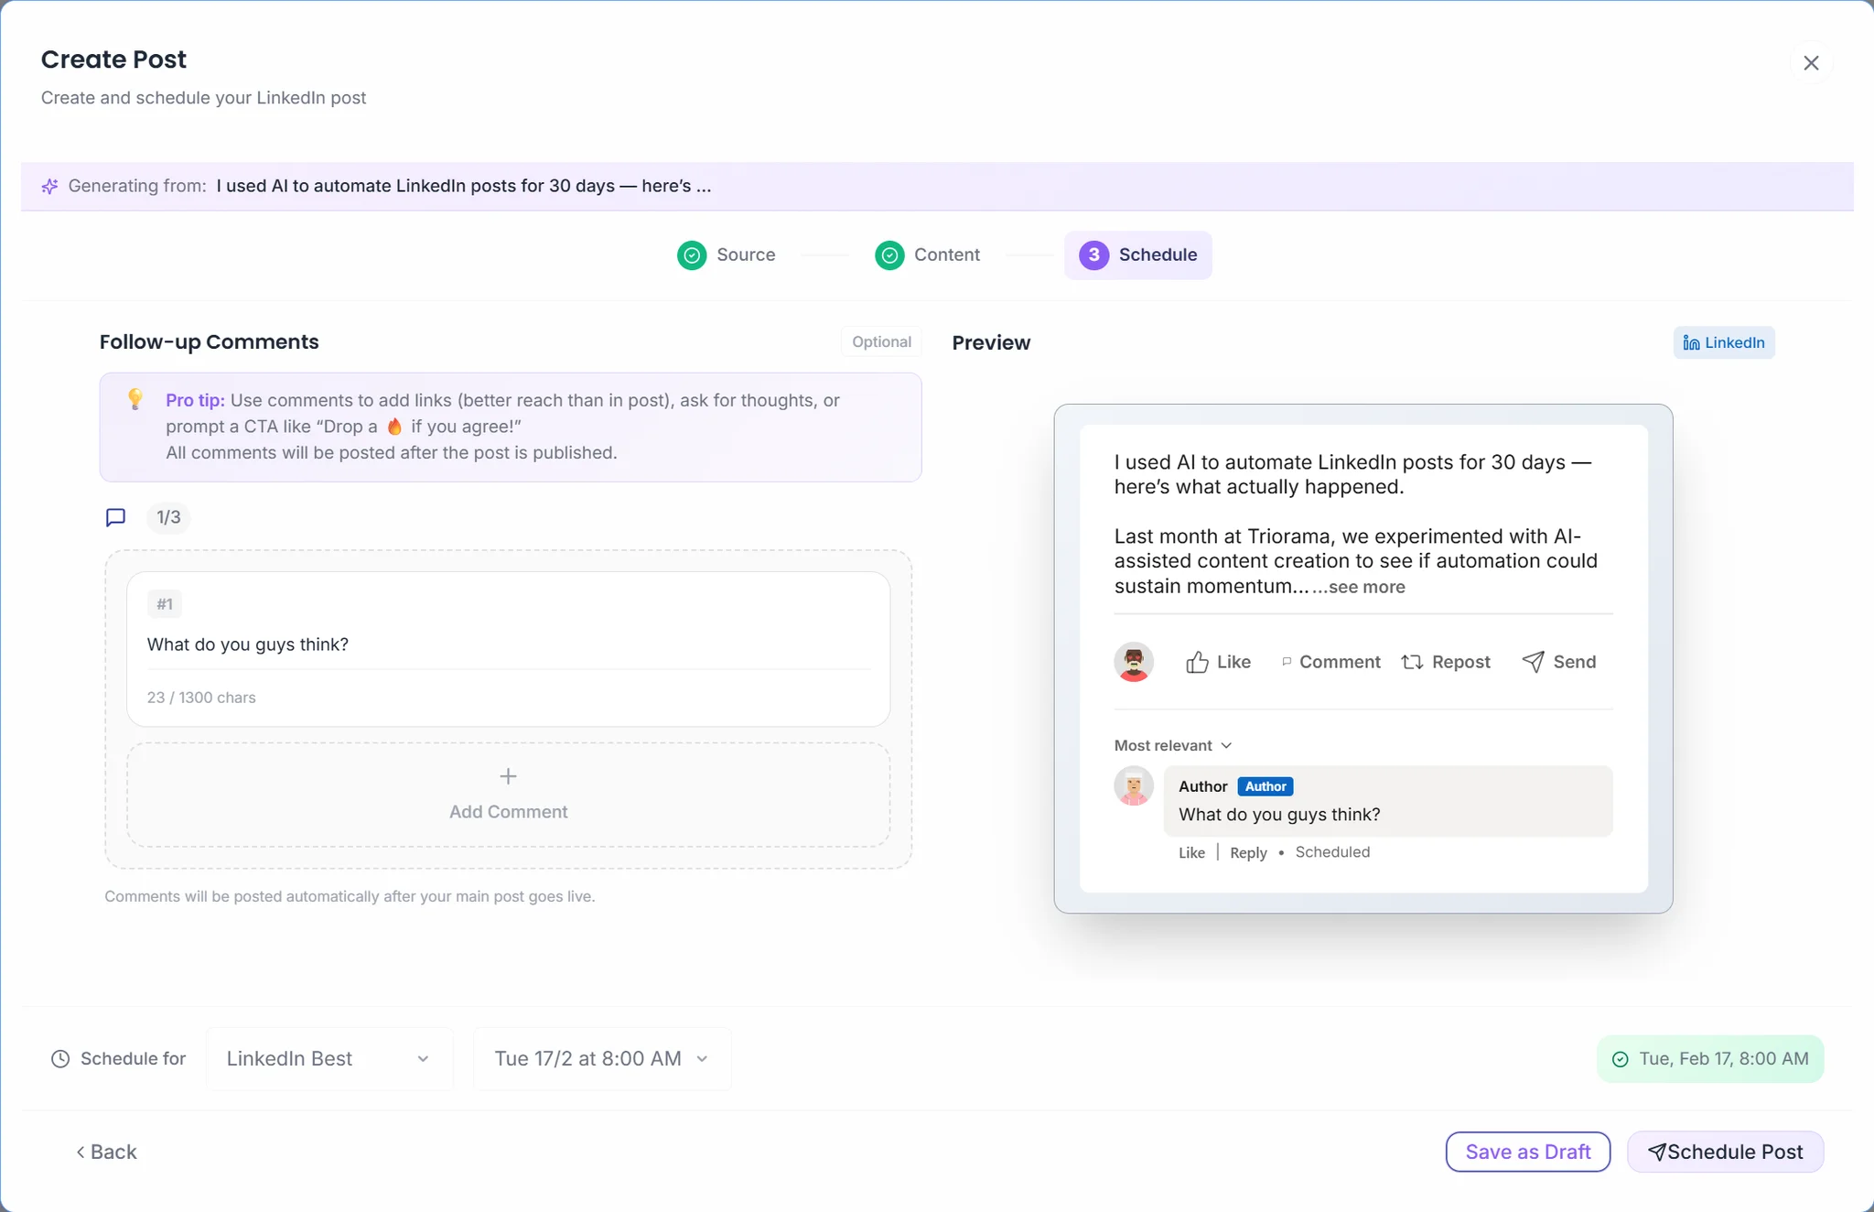The height and width of the screenshot is (1212, 1874).
Task: Go to the Content step
Action: pyautogui.click(x=927, y=255)
